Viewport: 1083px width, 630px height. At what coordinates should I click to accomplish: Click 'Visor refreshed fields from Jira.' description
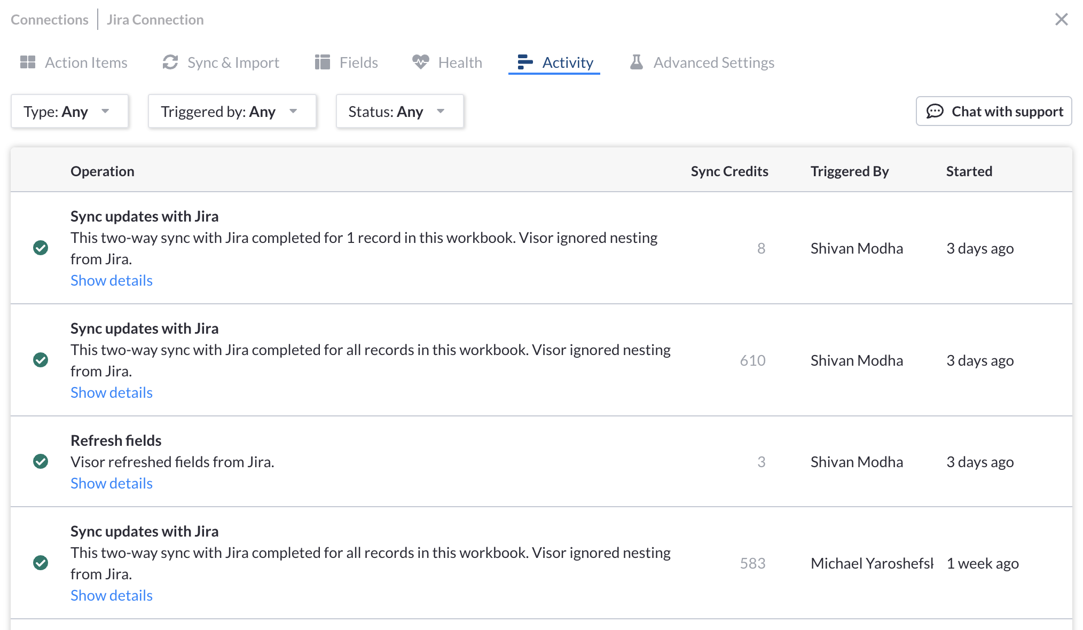tap(172, 462)
